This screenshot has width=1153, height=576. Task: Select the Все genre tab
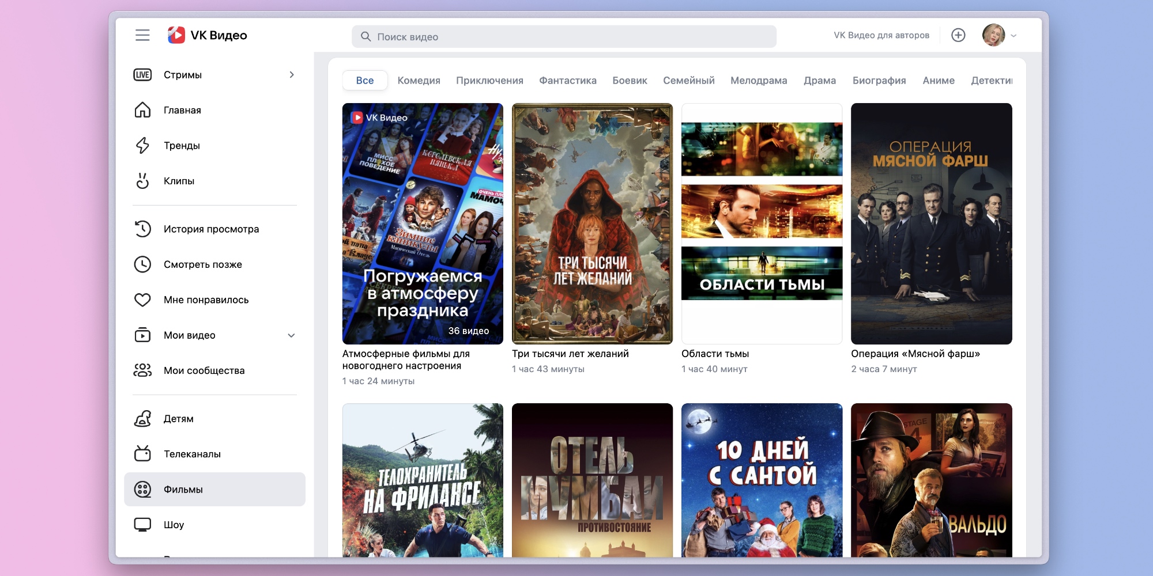[x=365, y=81]
